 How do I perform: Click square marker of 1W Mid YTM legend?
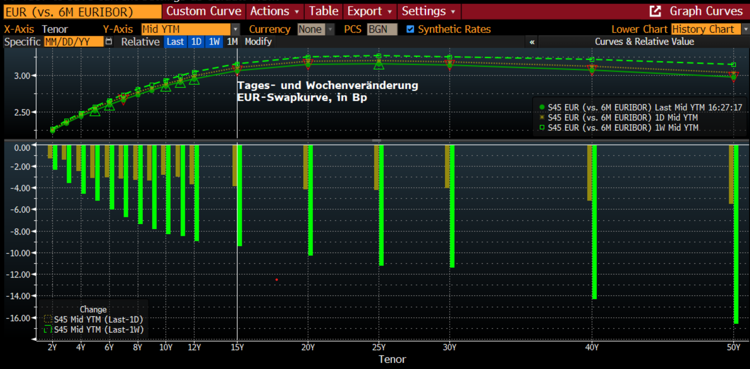click(542, 127)
